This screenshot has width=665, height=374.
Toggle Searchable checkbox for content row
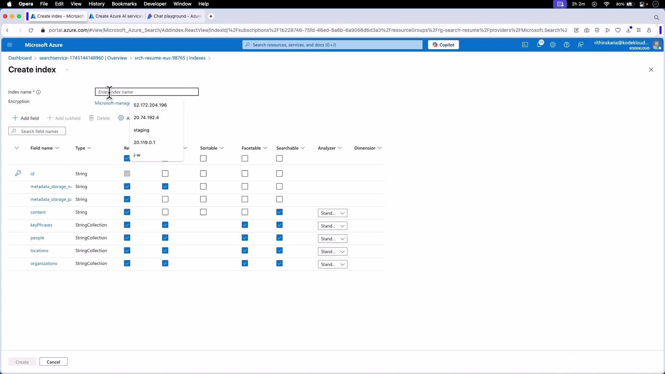click(280, 212)
